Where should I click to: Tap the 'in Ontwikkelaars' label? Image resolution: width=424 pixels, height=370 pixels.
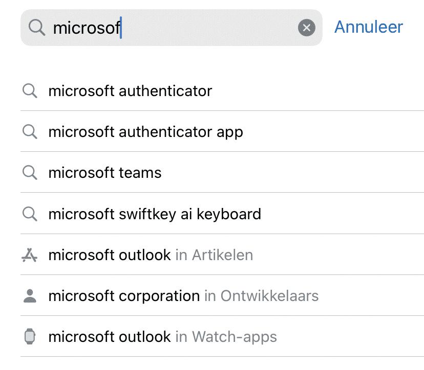click(x=261, y=295)
